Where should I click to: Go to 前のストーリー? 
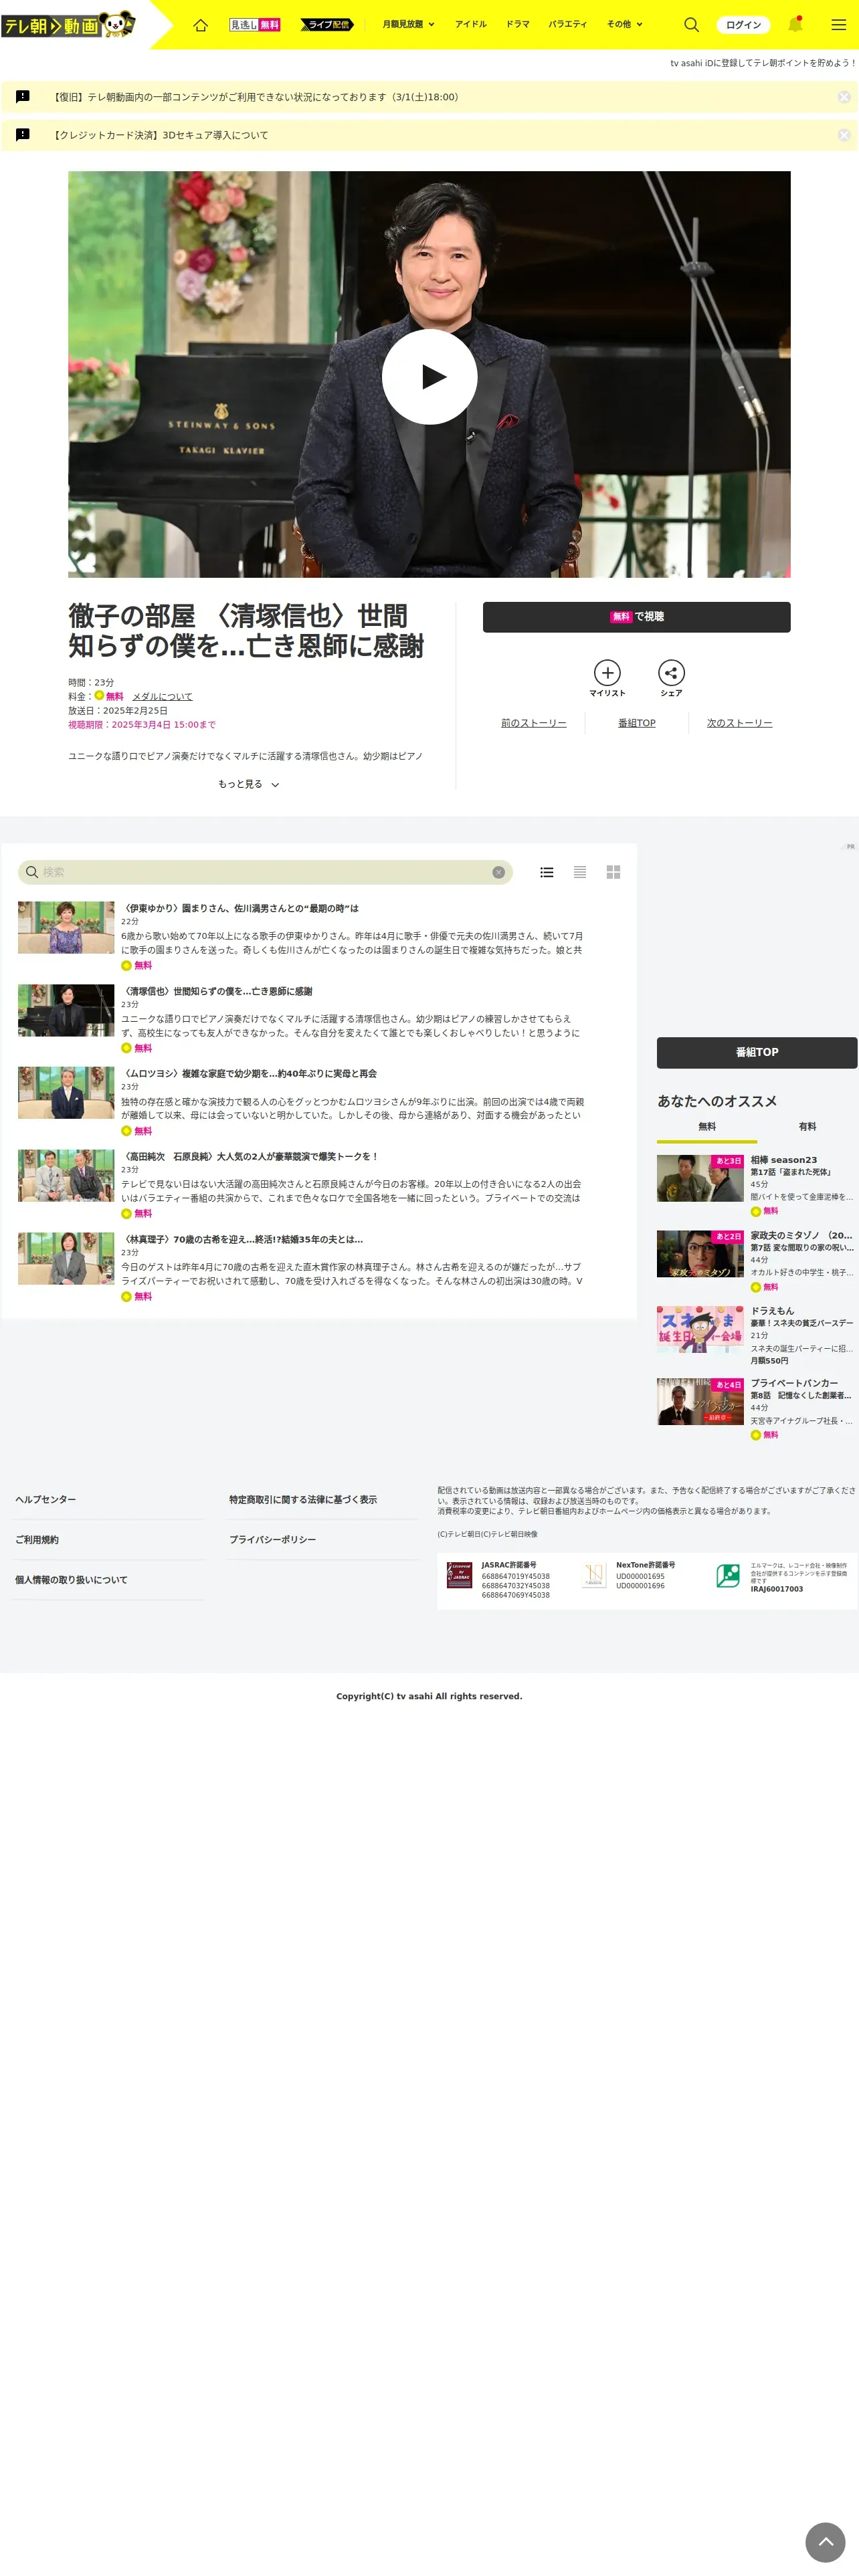[x=533, y=723]
